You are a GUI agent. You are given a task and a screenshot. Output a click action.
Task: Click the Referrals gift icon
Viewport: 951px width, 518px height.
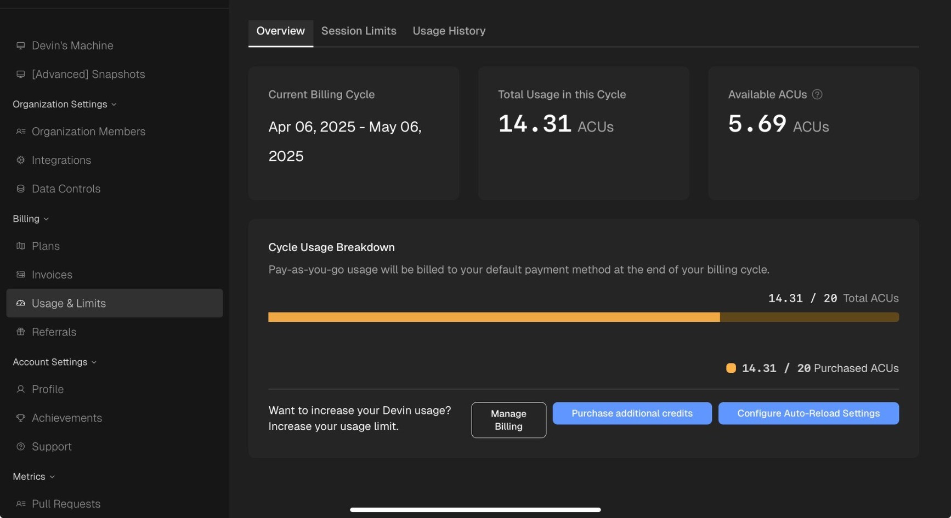click(20, 332)
